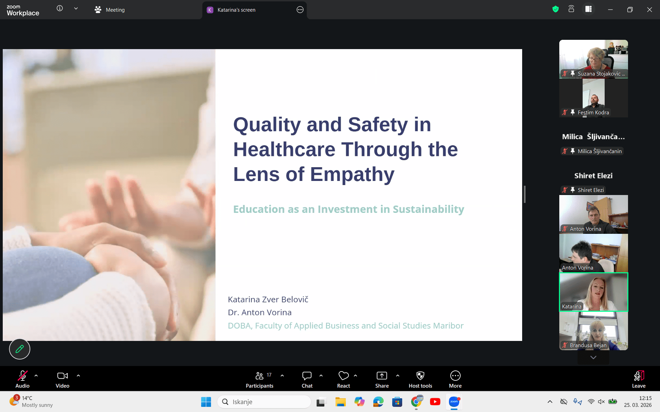Click the green encryption shield icon
The width and height of the screenshot is (660, 412).
pyautogui.click(x=555, y=9)
